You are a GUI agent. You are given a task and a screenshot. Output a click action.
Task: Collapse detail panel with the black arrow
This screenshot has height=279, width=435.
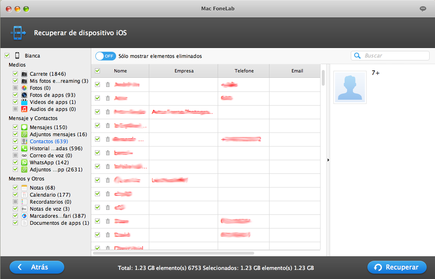point(328,160)
